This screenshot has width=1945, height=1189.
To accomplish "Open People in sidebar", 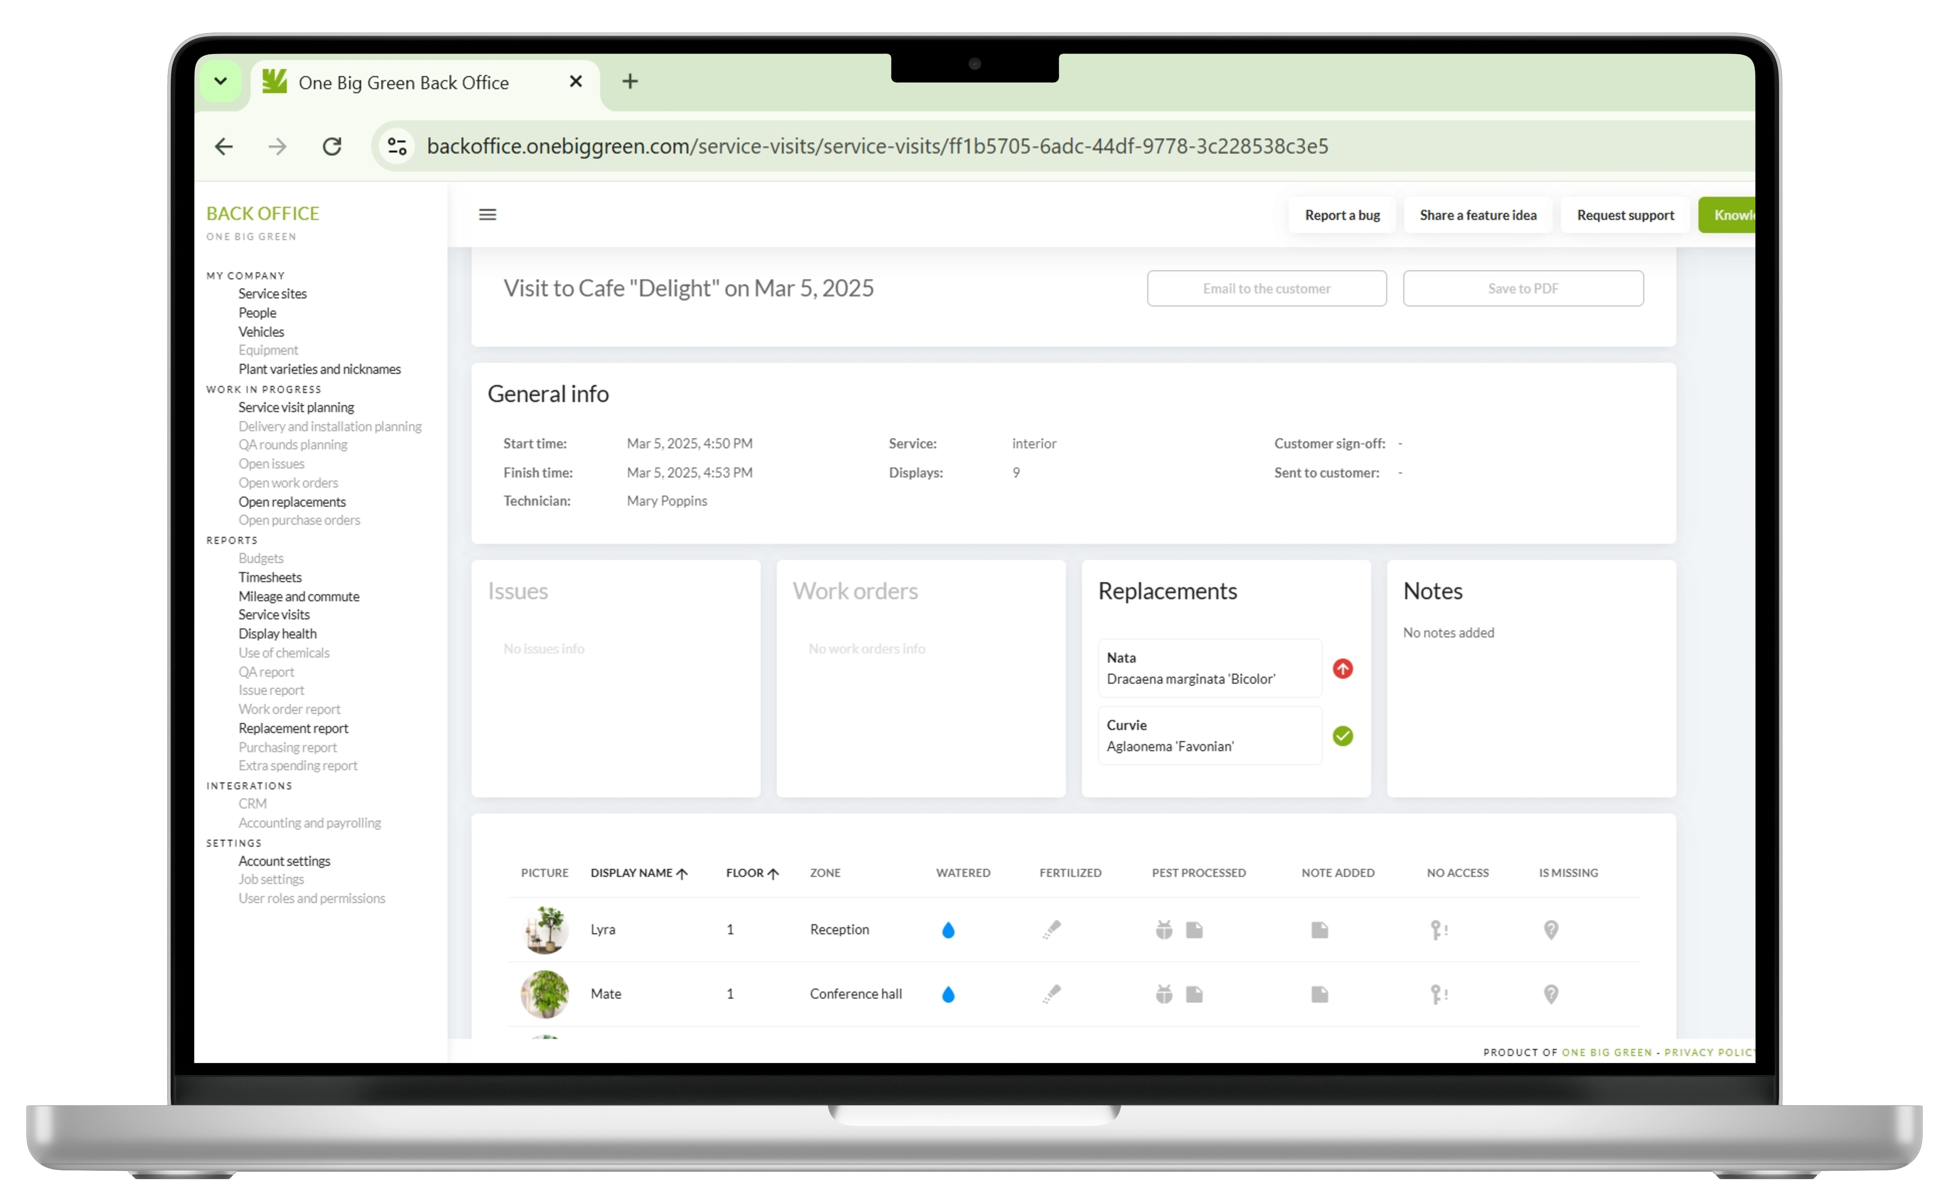I will pos(257,313).
